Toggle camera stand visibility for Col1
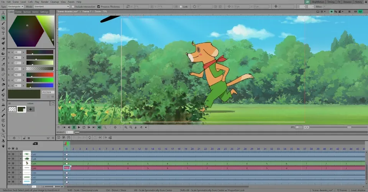 click(x=13, y=182)
